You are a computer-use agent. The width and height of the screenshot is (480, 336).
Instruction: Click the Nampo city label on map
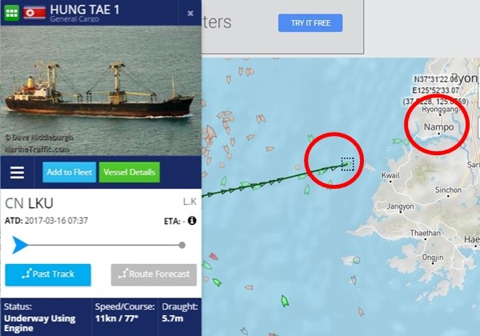click(438, 126)
